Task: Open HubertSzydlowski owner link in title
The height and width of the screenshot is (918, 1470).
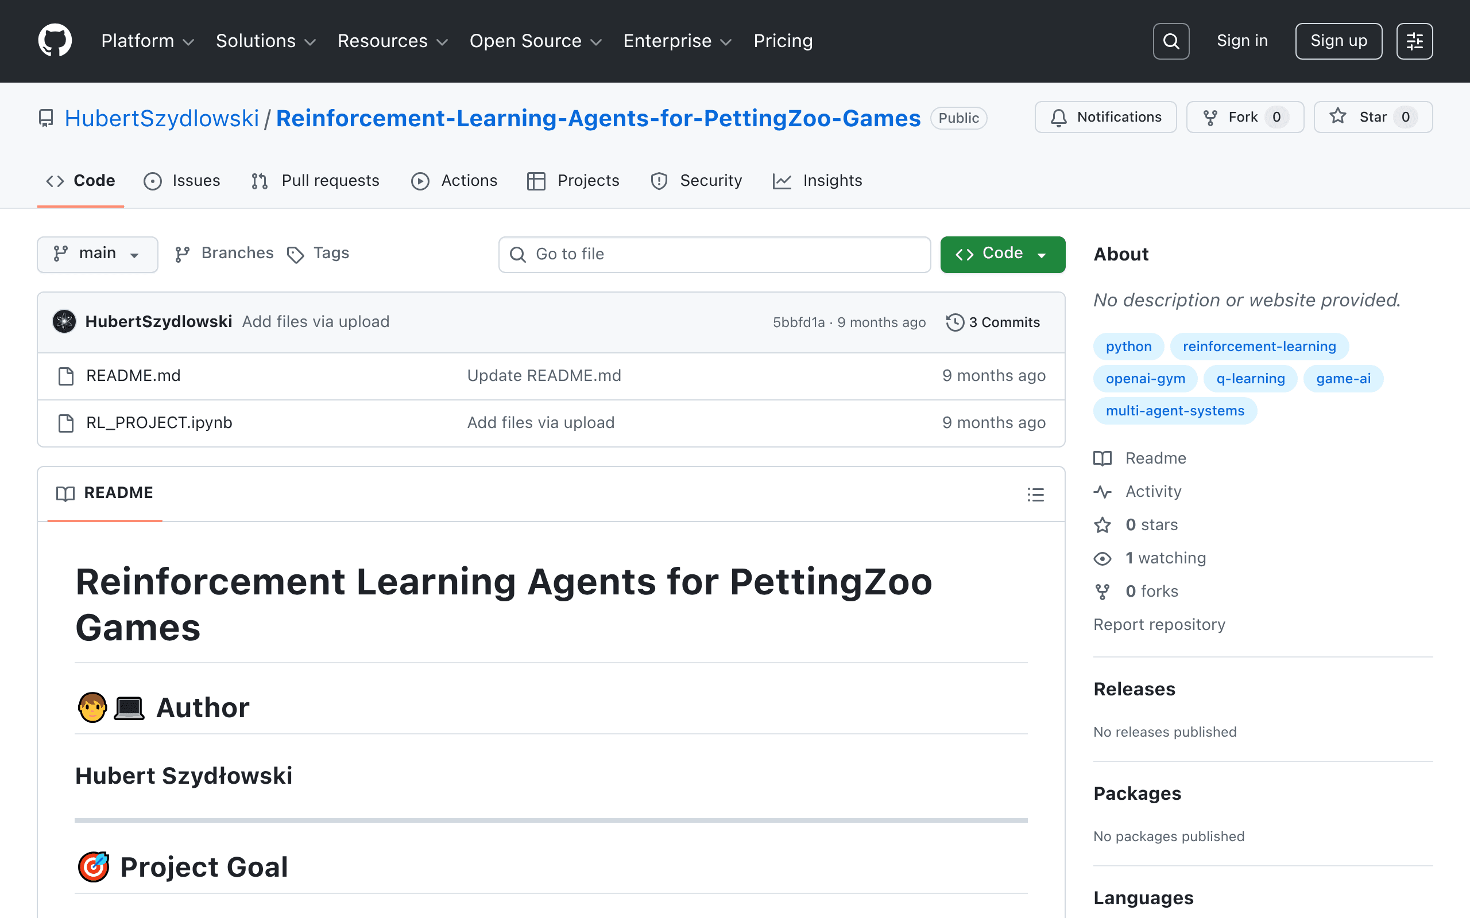Action: pyautogui.click(x=161, y=118)
